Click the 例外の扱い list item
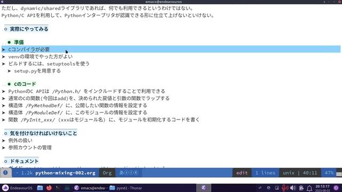Screen dimensions: 342x192 point(20,141)
